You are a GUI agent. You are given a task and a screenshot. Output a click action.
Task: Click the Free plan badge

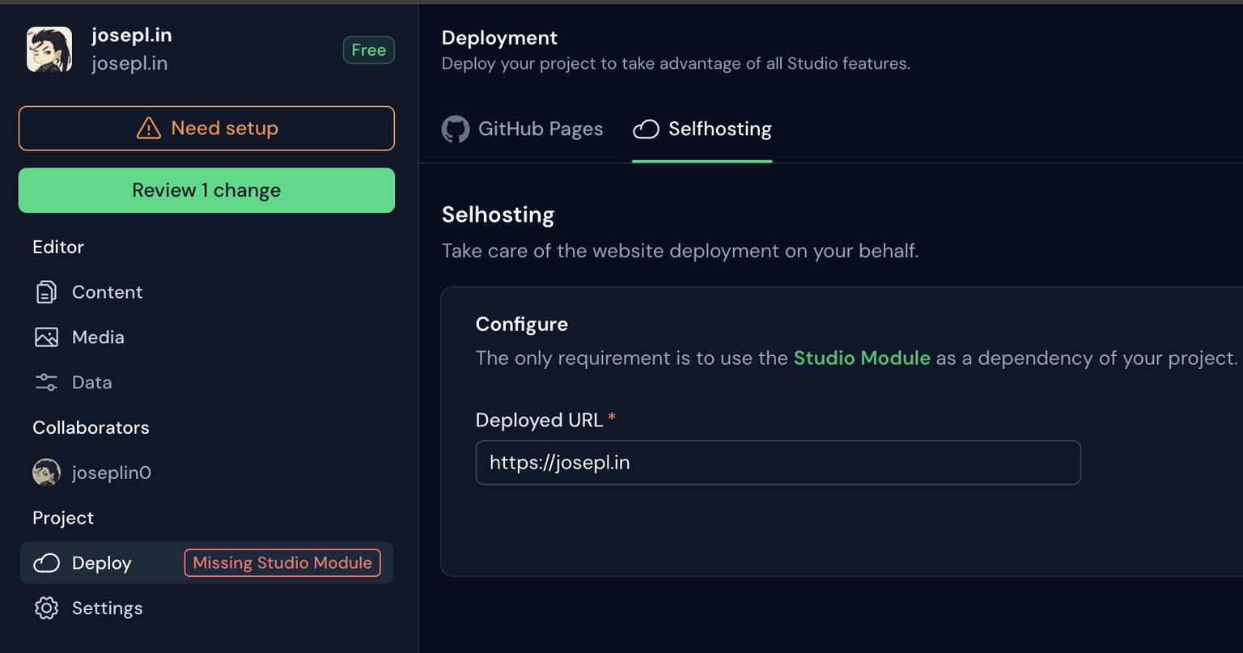[368, 50]
